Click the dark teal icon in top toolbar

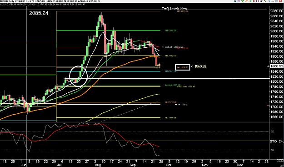tap(235, 1)
